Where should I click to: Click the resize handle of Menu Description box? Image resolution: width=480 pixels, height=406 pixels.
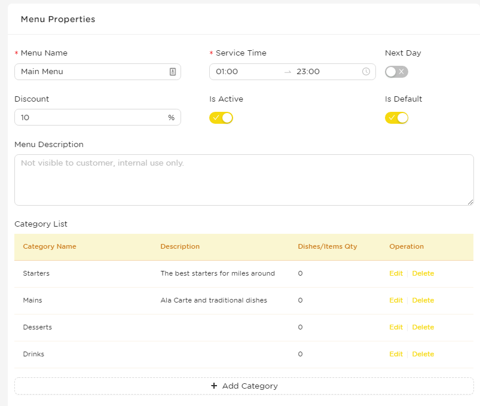[x=470, y=202]
